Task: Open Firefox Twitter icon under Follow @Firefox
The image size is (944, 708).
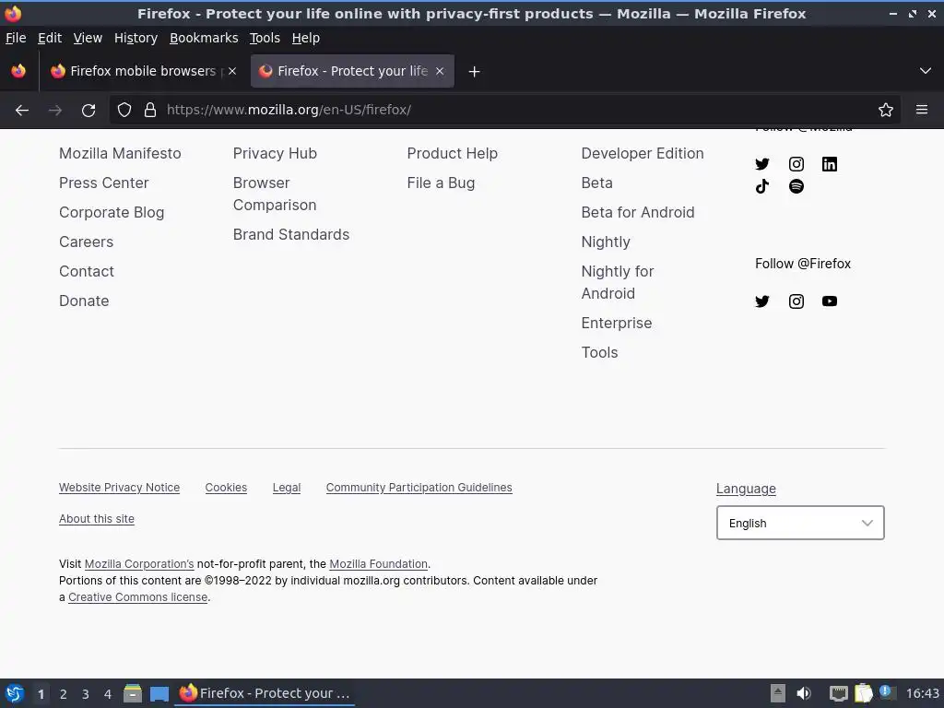Action: click(x=762, y=301)
